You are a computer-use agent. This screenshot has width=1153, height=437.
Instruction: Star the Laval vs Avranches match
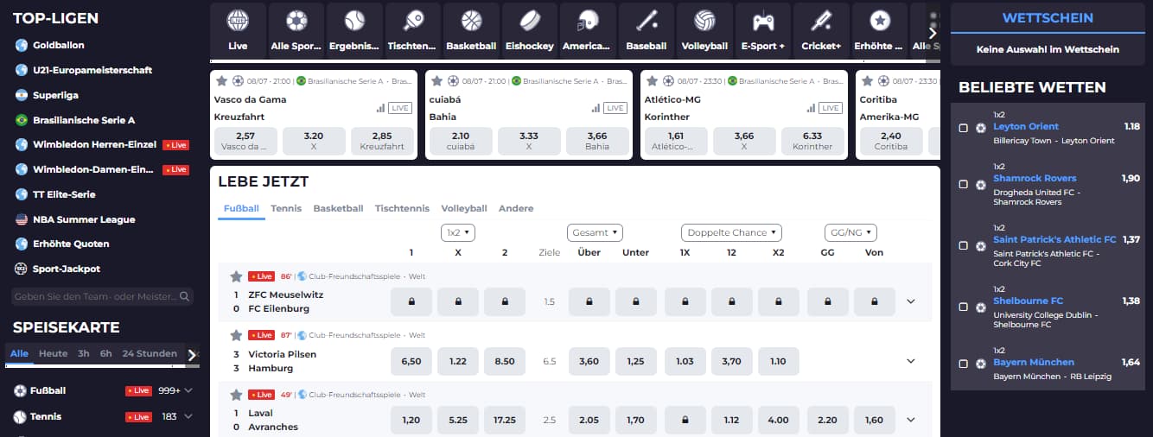coord(236,395)
